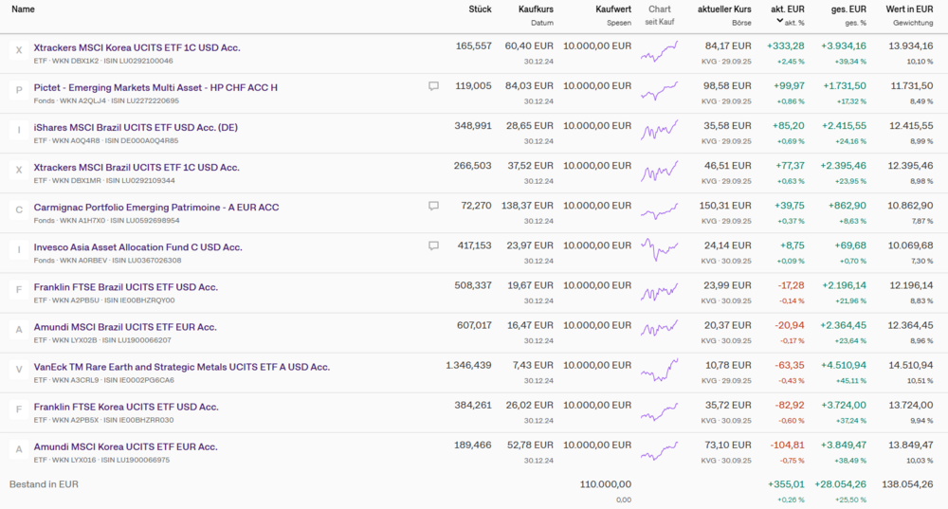Click the sparkline chart for Amundi MSCI Brazil
948x509 pixels.
click(x=659, y=330)
